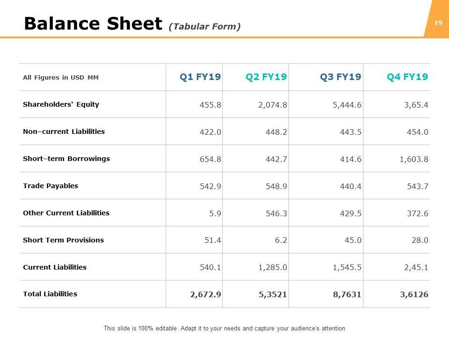
Task: Click the Q4 FY19 column header
Action: (407, 77)
